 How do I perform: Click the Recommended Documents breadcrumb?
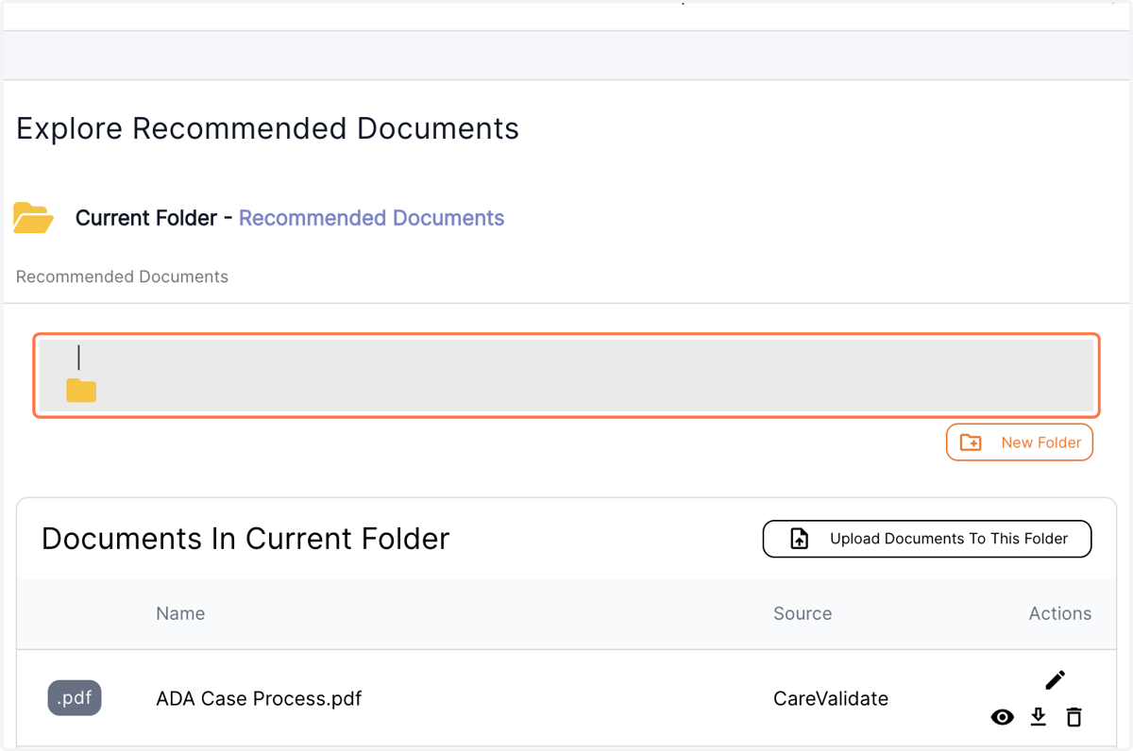point(122,276)
